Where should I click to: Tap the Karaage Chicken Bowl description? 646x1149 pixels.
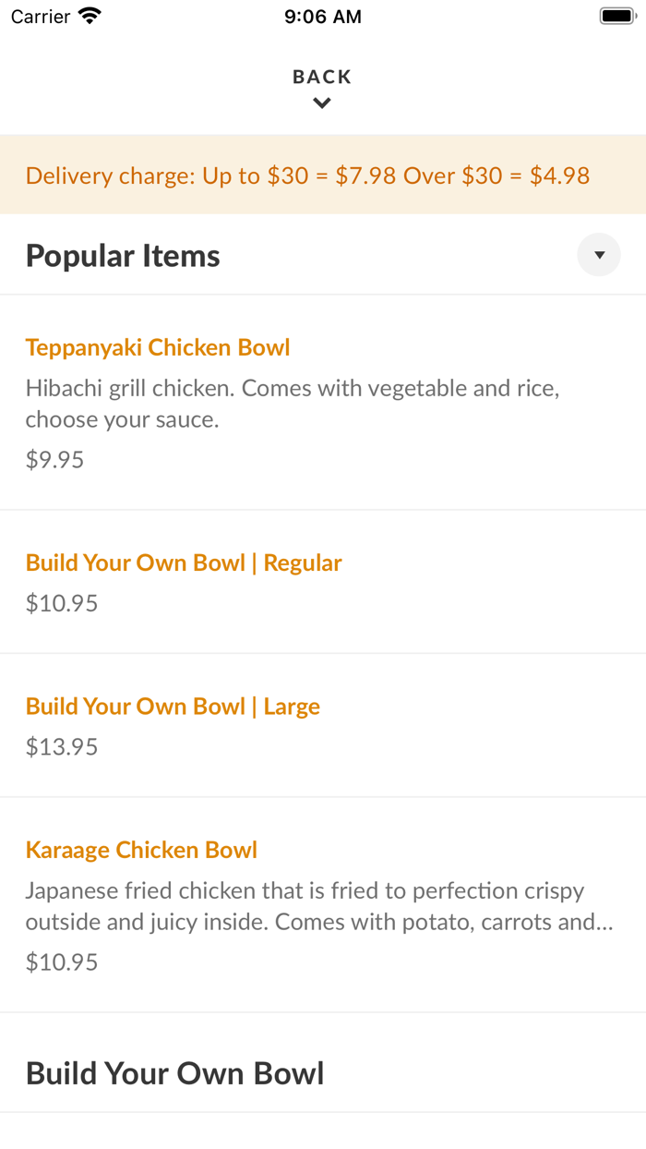(319, 906)
